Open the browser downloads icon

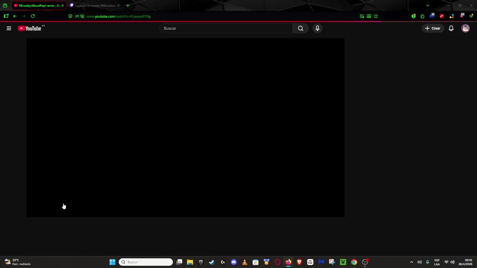[x=369, y=16]
